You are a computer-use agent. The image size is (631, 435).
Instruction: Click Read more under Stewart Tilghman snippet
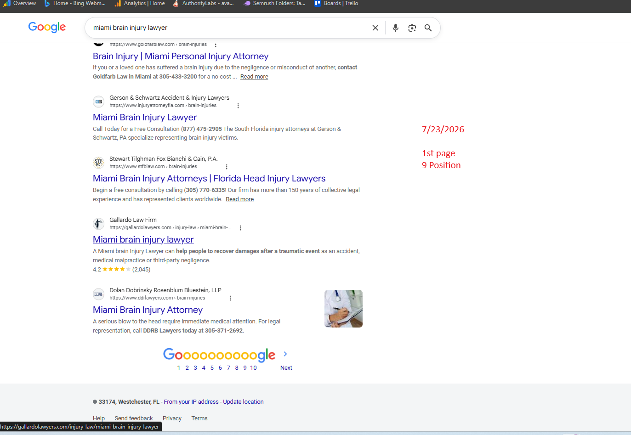click(x=239, y=199)
